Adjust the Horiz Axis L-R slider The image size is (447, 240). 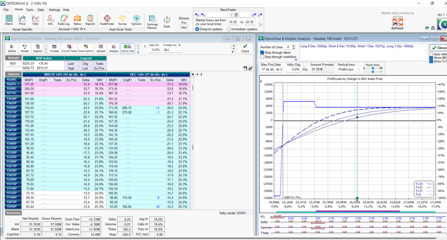point(373,69)
